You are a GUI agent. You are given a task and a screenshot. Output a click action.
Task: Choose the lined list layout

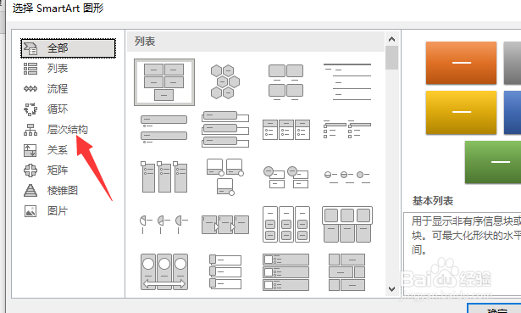coord(347,81)
